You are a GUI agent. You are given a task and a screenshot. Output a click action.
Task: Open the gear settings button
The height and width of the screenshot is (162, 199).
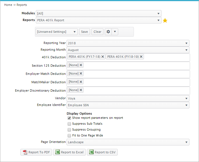pos(108,32)
